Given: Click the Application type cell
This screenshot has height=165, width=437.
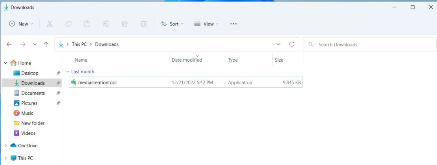Looking at the screenshot, I should point(240,82).
